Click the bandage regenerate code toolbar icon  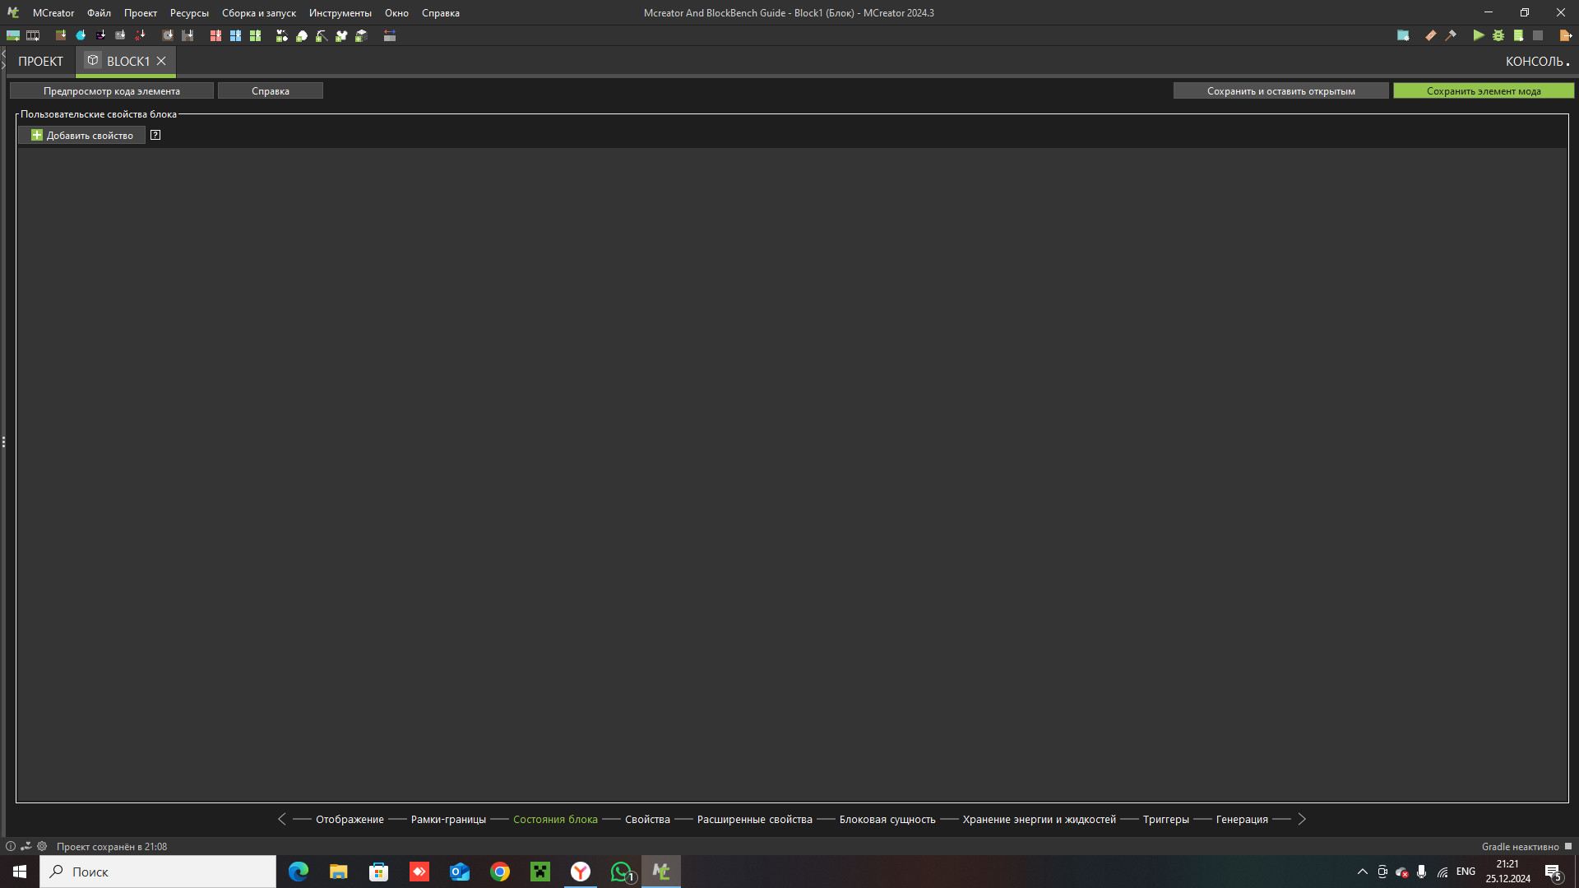coord(1431,35)
